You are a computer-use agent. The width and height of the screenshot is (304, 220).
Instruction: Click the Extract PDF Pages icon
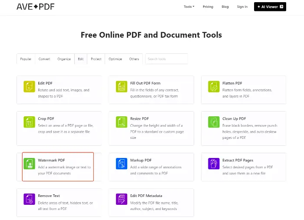point(214,164)
